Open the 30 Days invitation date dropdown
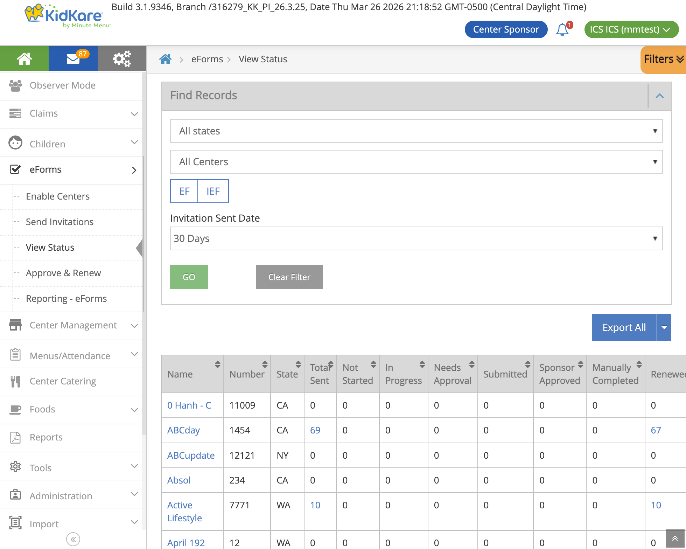This screenshot has width=686, height=549. coord(416,238)
